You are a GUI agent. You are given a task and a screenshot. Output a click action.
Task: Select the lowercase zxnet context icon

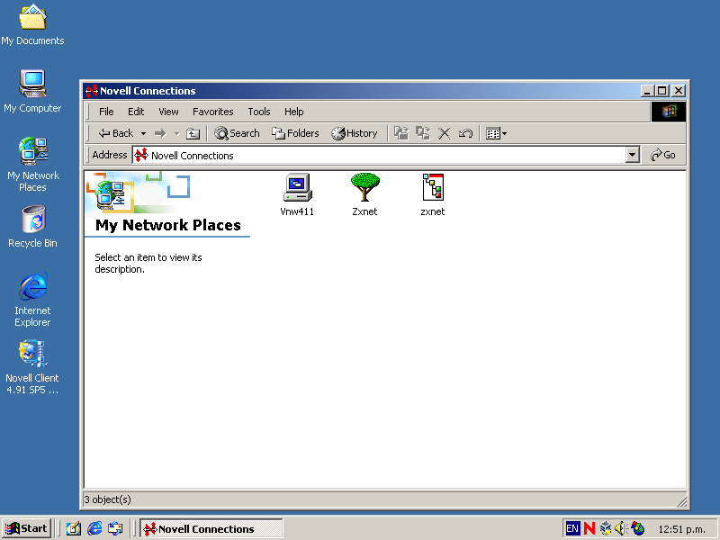click(x=433, y=187)
